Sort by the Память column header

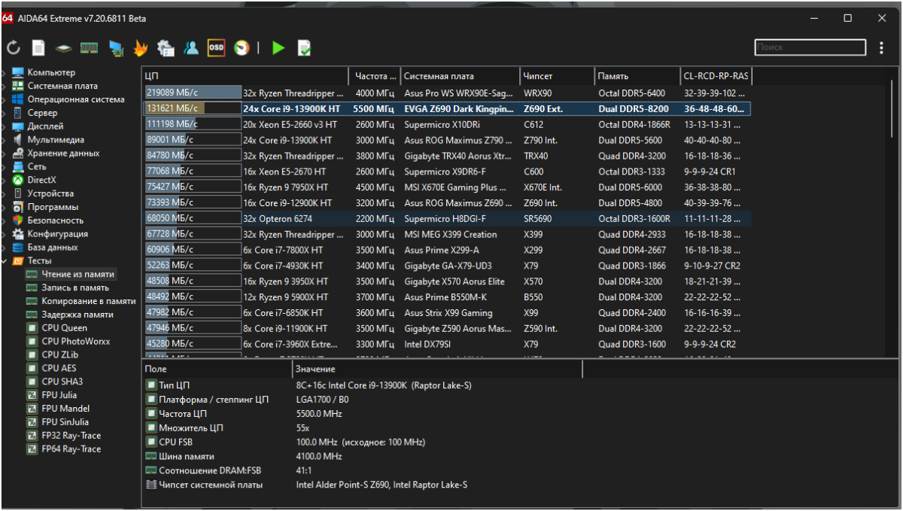pyautogui.click(x=637, y=76)
